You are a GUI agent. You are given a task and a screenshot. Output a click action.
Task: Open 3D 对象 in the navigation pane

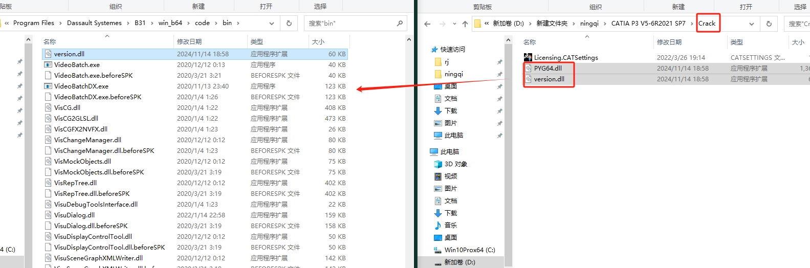[455, 164]
